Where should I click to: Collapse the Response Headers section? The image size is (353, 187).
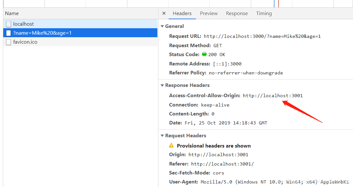(x=162, y=85)
